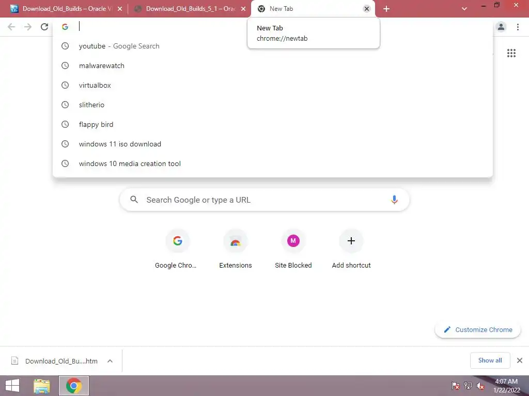Open the Download_Old_Bu....htm download
529x396 pixels.
point(61,361)
